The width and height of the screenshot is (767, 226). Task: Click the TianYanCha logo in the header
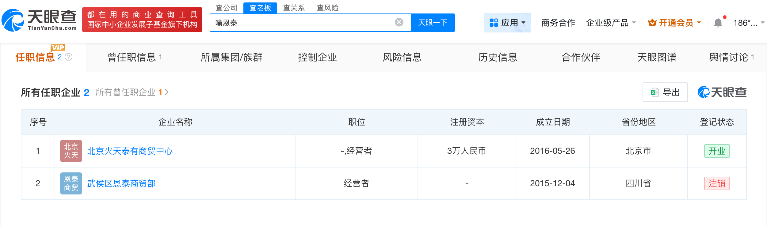pyautogui.click(x=39, y=20)
